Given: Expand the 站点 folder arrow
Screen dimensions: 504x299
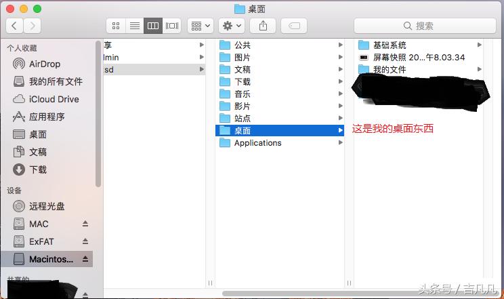Looking at the screenshot, I should pyautogui.click(x=340, y=118).
